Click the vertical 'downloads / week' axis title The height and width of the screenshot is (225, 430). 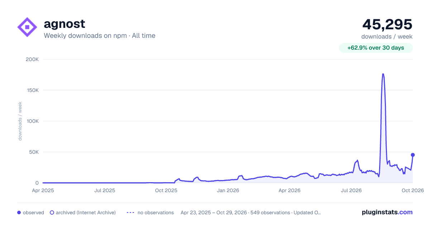(x=20, y=121)
